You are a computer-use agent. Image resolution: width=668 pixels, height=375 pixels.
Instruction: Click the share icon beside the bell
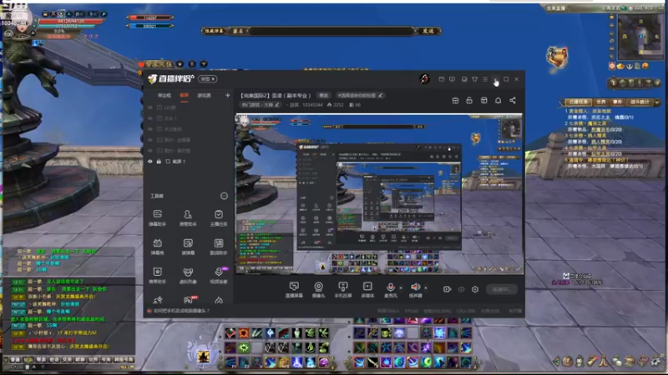(513, 100)
